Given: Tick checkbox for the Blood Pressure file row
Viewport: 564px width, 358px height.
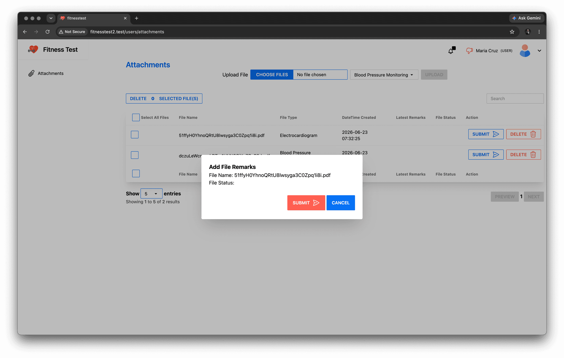Looking at the screenshot, I should 135,155.
